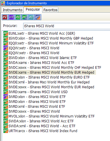Screen dimensions: 110x141
Task: Select IWRD:xswx iShares MSCI World row
Action: point(34,111)
